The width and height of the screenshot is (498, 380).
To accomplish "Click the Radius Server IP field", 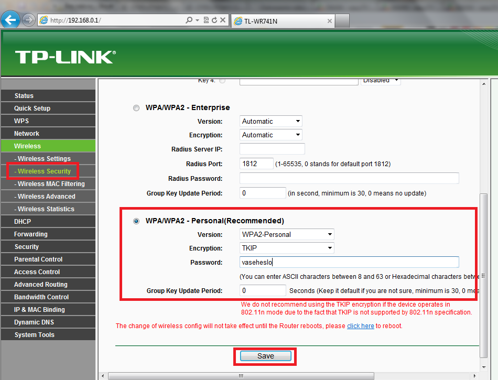I will pyautogui.click(x=272, y=149).
